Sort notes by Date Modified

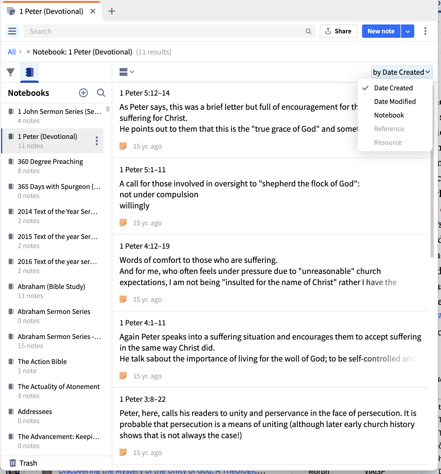pyautogui.click(x=395, y=101)
